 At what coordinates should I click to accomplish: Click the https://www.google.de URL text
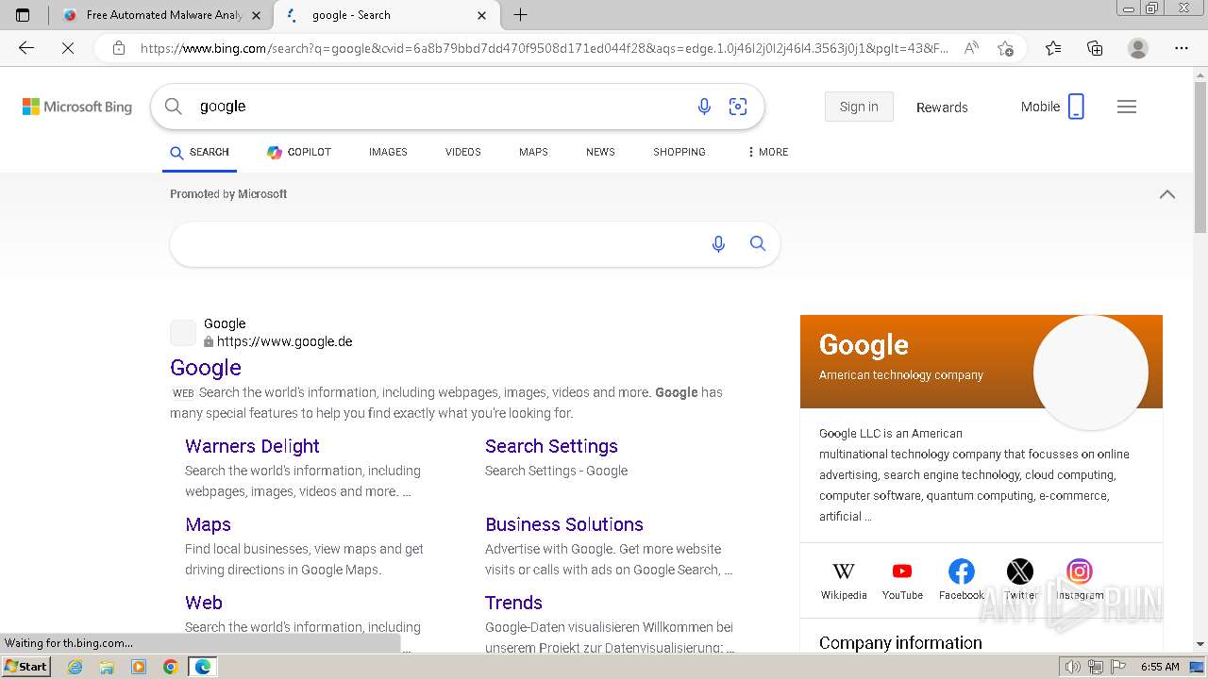[284, 341]
